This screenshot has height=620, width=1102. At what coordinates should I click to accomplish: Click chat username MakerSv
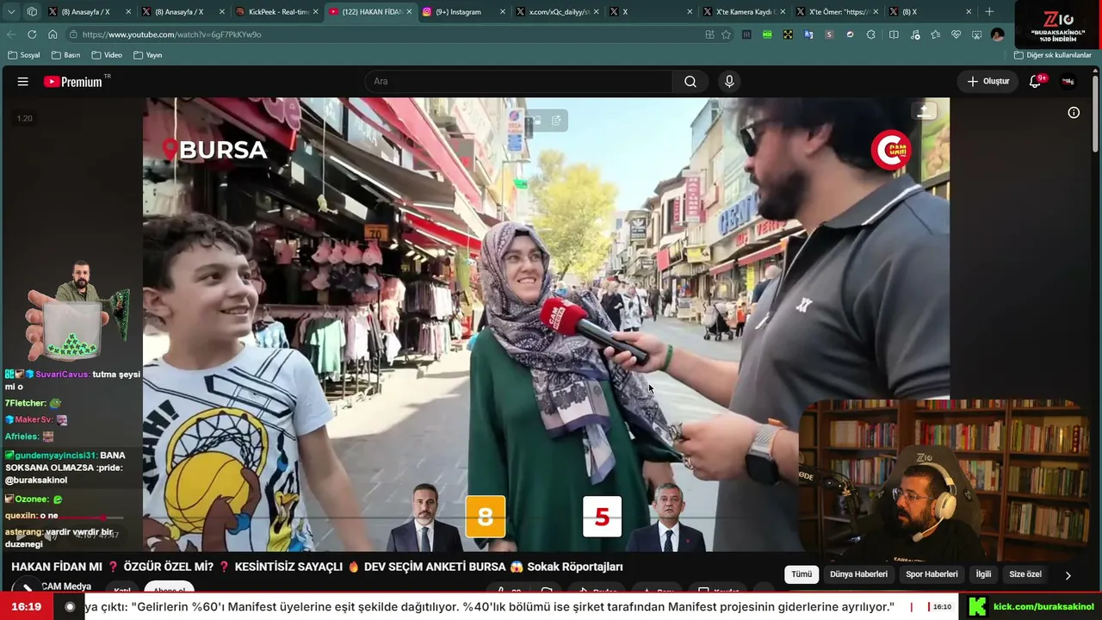(x=34, y=419)
